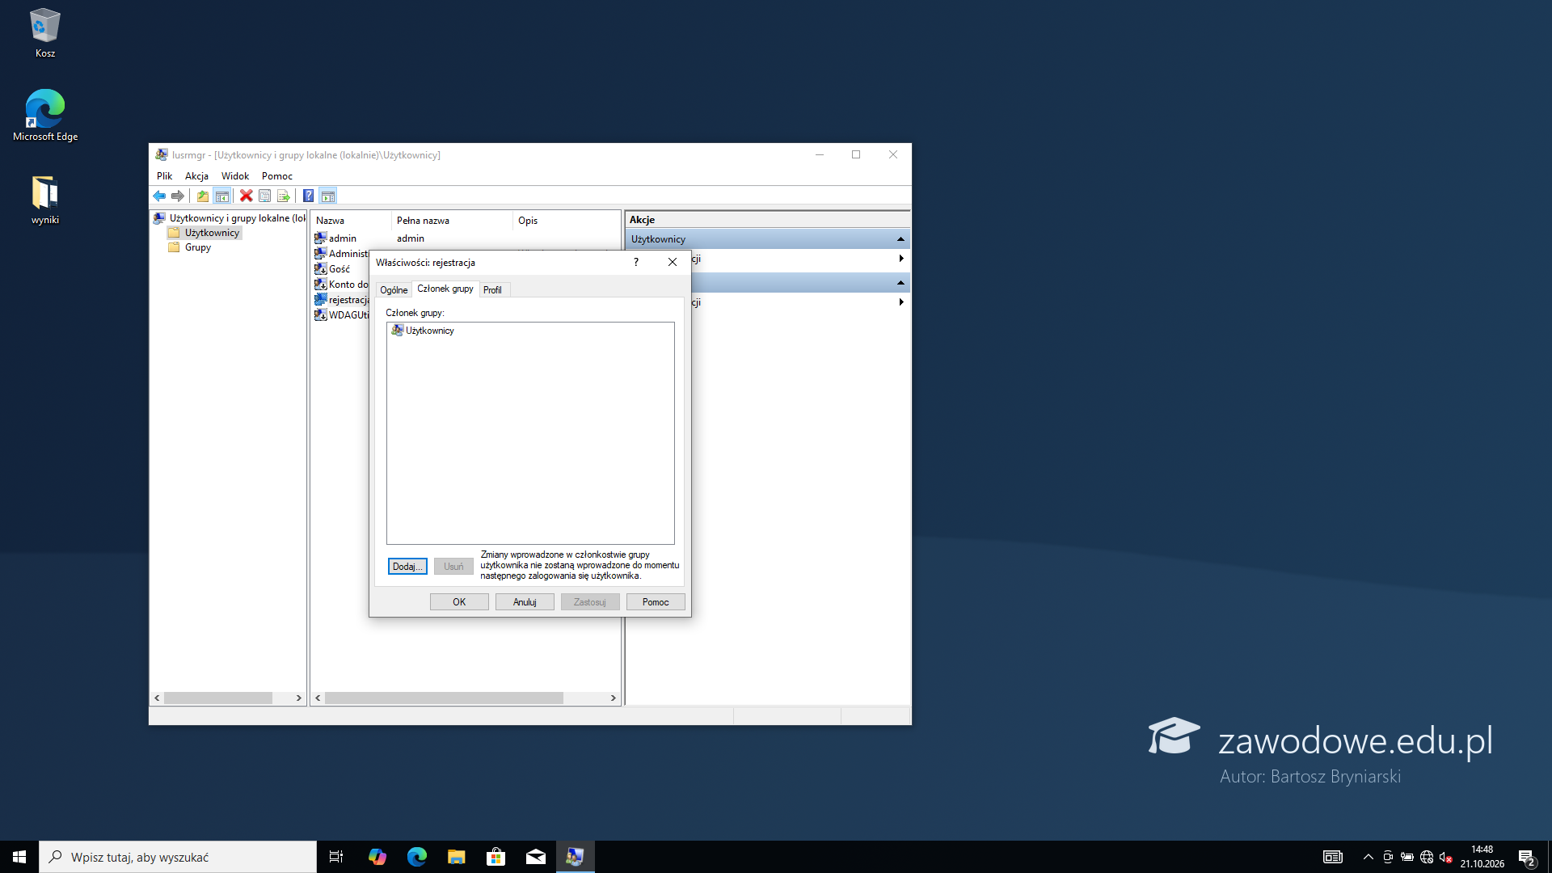Select Użytkownicy group in member list
Screen dimensions: 1552x873
(x=423, y=331)
